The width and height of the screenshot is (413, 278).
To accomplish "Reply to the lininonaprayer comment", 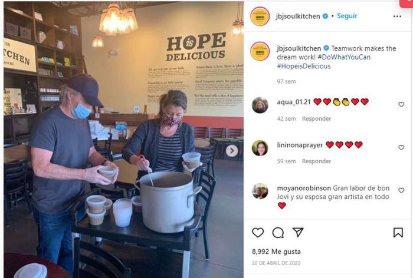I will pos(316,161).
